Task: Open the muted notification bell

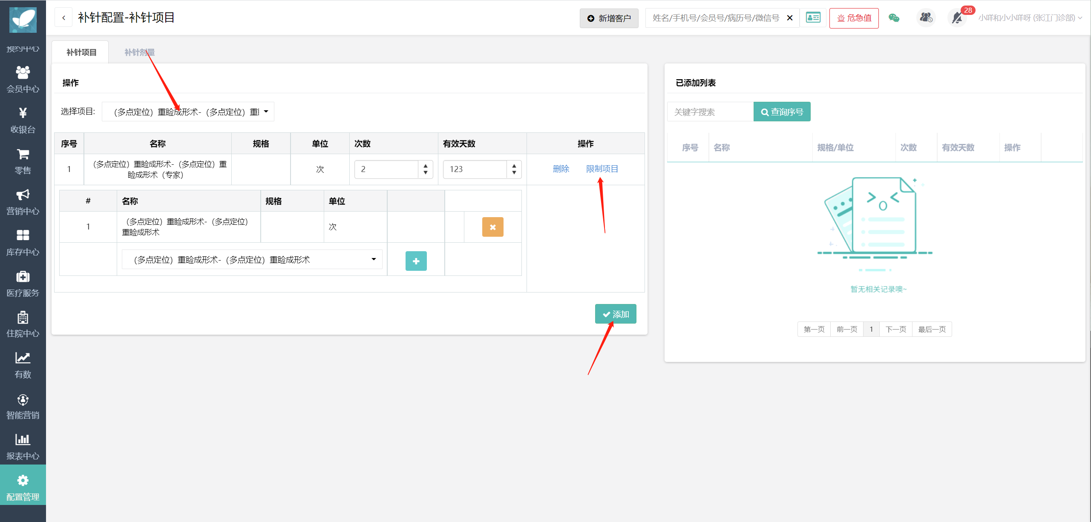Action: [x=958, y=18]
